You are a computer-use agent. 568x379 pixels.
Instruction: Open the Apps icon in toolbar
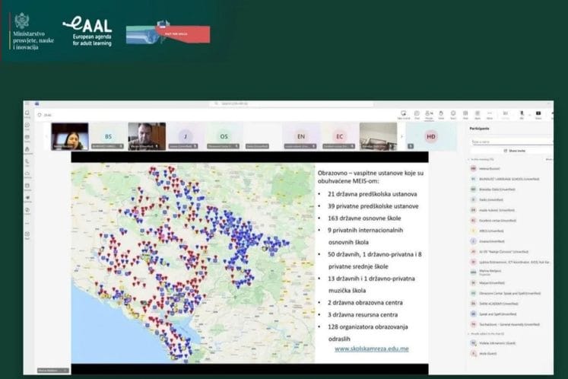[478, 114]
